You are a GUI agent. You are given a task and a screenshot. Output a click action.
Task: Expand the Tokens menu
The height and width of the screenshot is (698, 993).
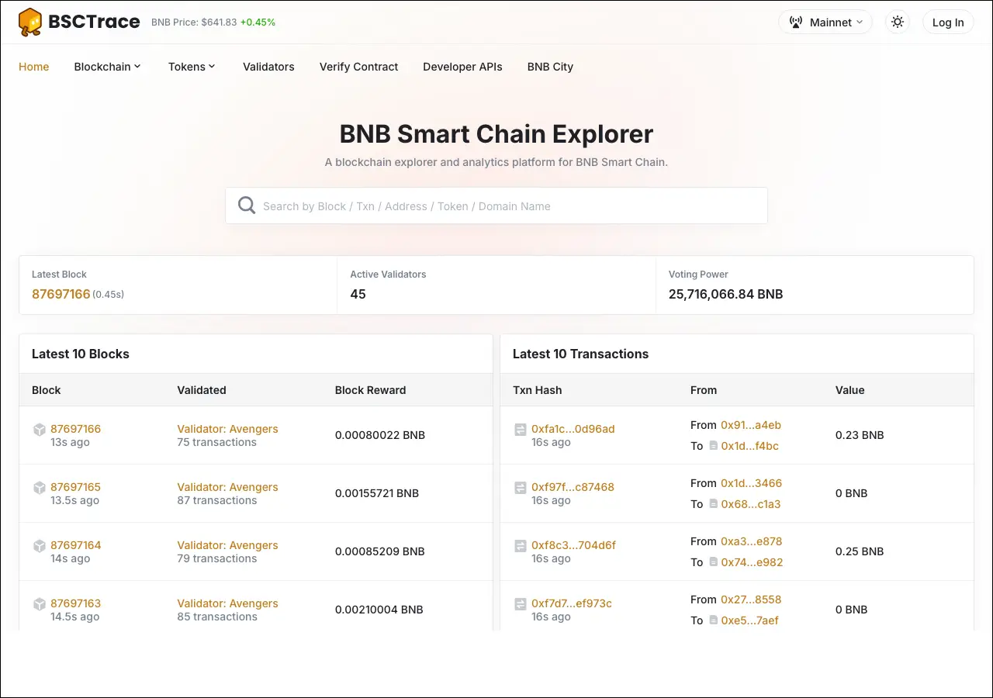192,67
